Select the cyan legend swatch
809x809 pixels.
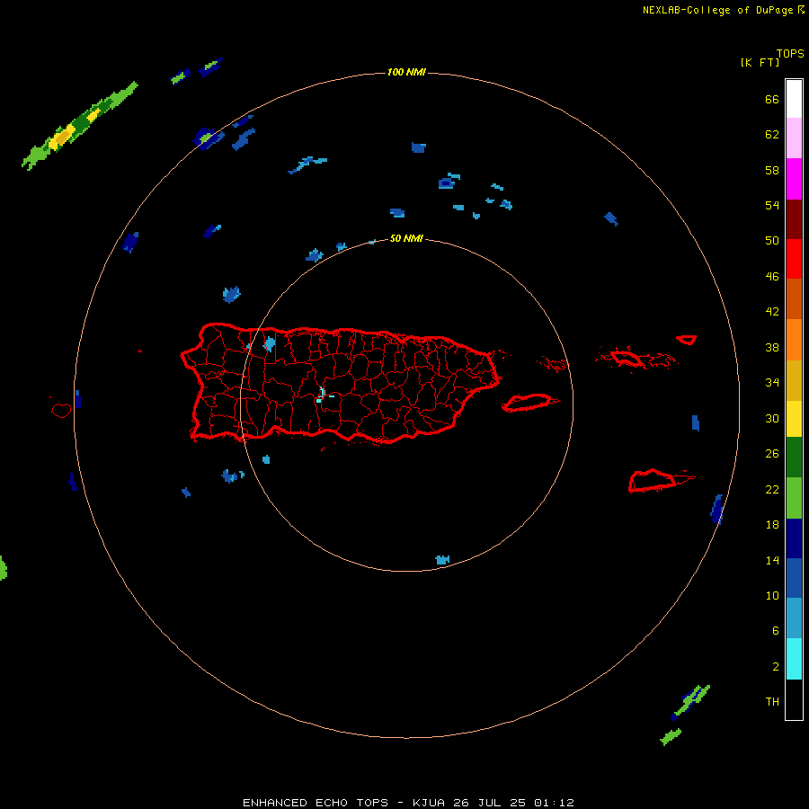point(794,659)
